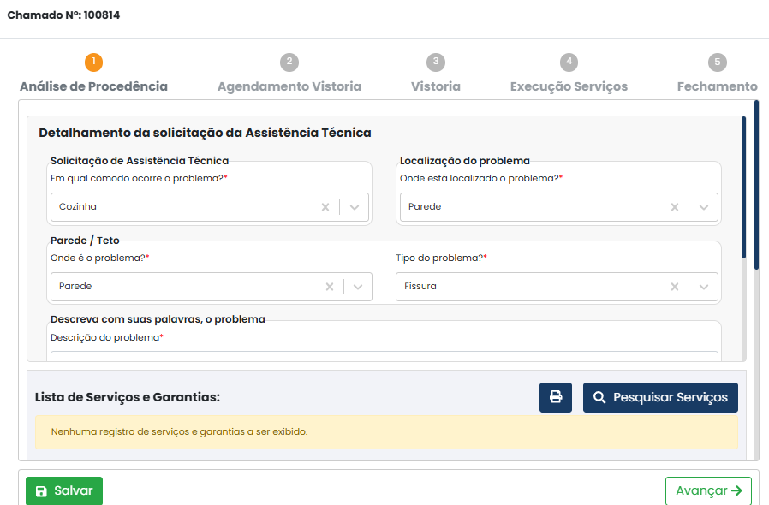Open the 'Onde é o problema' dropdown chevron
The height and width of the screenshot is (505, 769).
pos(358,287)
